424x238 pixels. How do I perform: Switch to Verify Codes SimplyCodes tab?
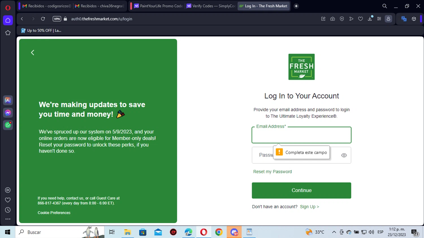click(x=211, y=6)
